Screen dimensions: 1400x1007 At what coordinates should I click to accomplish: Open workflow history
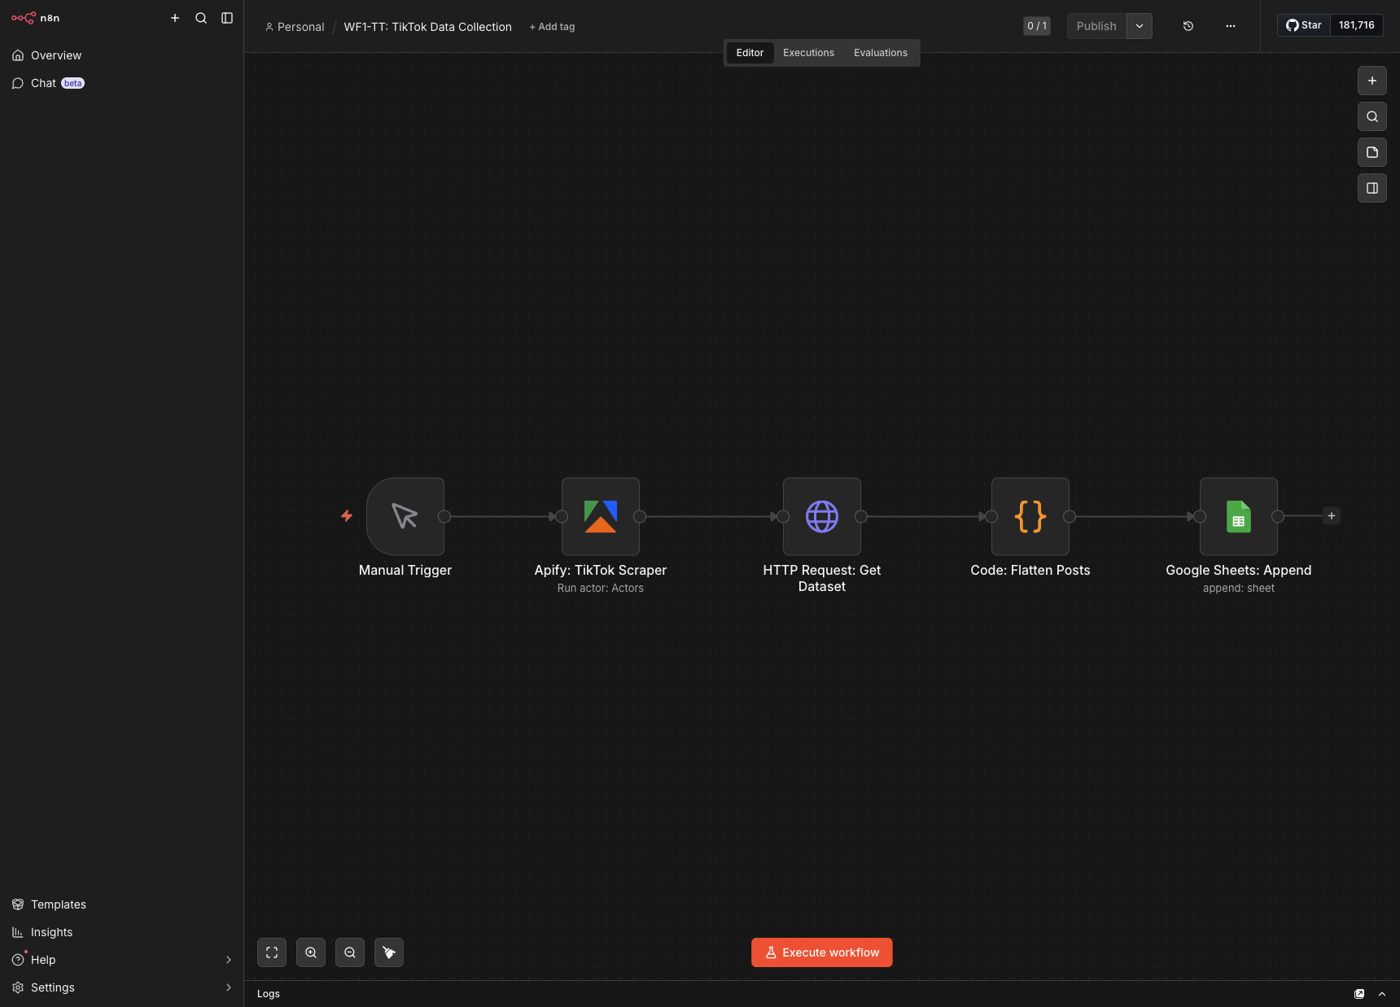(x=1188, y=26)
